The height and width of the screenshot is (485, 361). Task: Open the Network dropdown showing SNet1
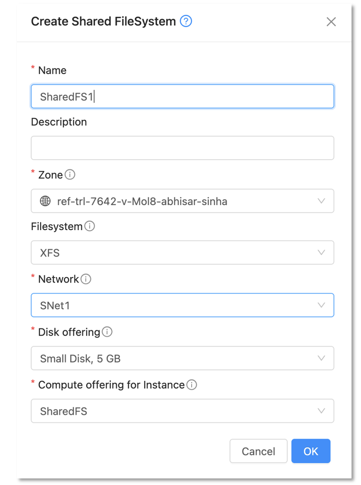point(183,305)
